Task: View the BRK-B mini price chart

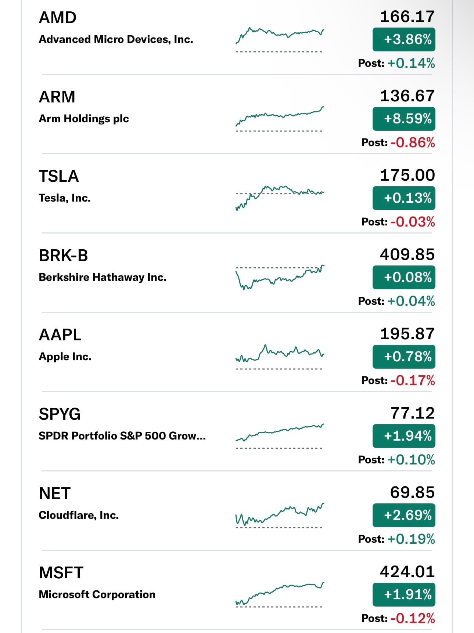Action: [x=280, y=278]
